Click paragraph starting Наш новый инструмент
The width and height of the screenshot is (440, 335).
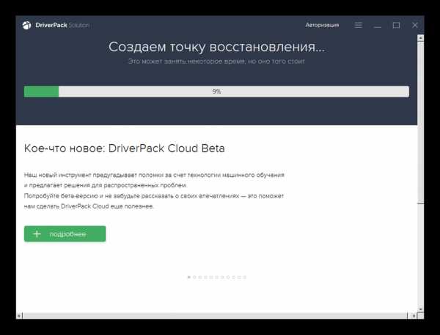pyautogui.click(x=154, y=180)
